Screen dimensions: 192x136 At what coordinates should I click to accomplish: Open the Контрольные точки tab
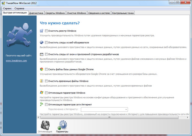click(x=123, y=13)
